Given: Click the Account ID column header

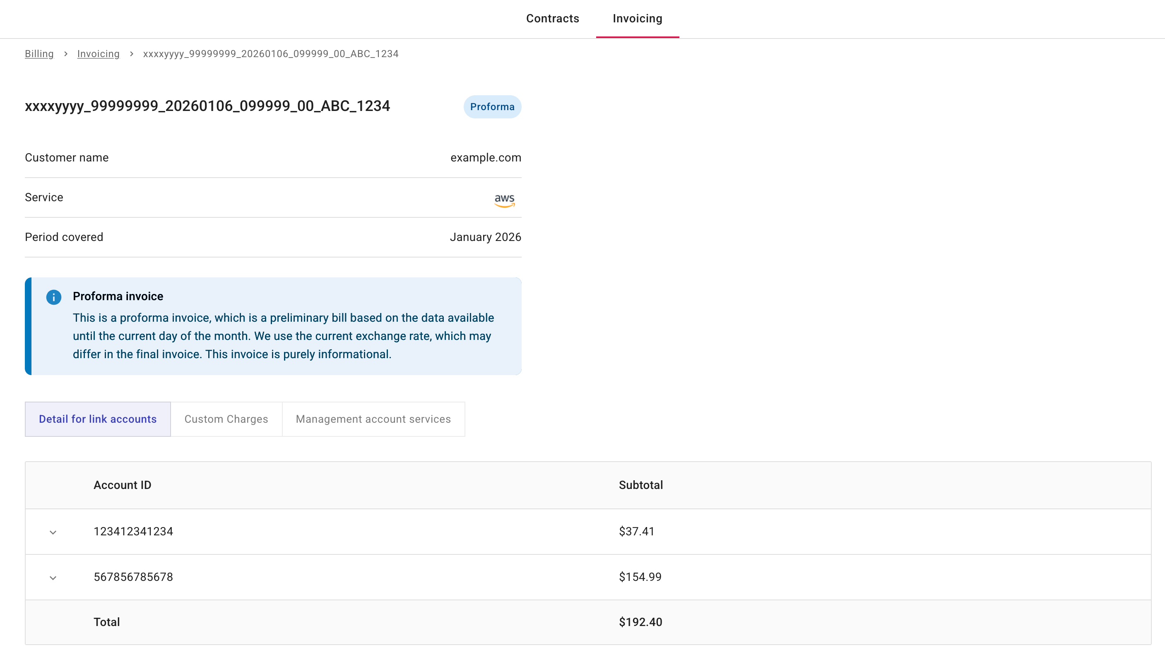Looking at the screenshot, I should tap(123, 485).
